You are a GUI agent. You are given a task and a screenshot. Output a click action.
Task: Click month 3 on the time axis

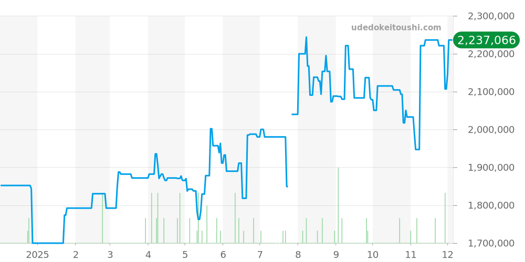coord(110,255)
